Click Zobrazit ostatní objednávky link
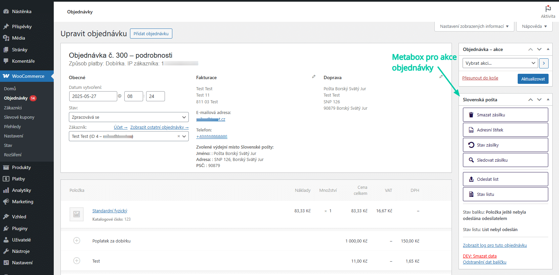Image resolution: width=559 pixels, height=275 pixels. click(160, 127)
